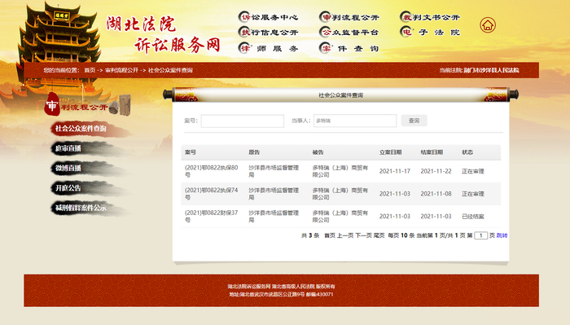Click the 状态 column header
The image size is (570, 325).
coord(467,152)
